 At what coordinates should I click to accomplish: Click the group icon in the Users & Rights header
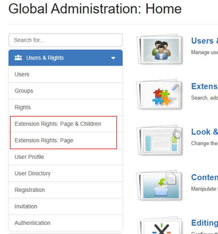point(18,58)
